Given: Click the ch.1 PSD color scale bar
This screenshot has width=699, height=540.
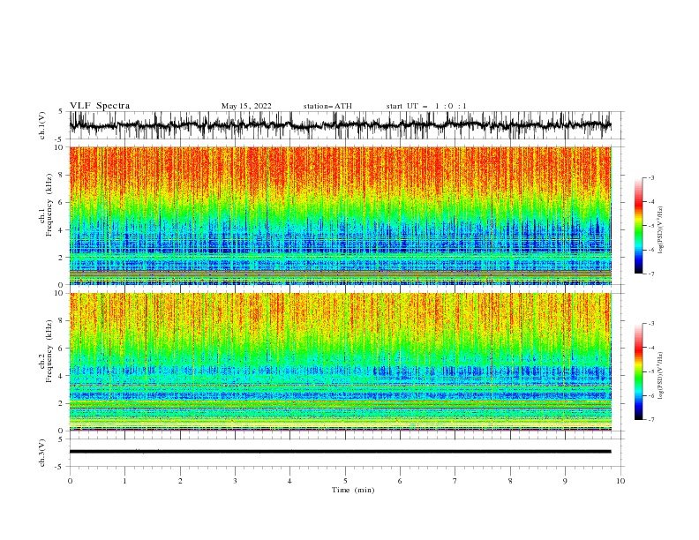Looking at the screenshot, I should 638,226.
